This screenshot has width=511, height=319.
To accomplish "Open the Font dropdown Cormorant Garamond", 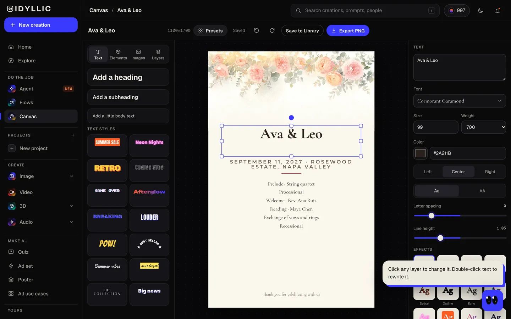I will tap(460, 101).
